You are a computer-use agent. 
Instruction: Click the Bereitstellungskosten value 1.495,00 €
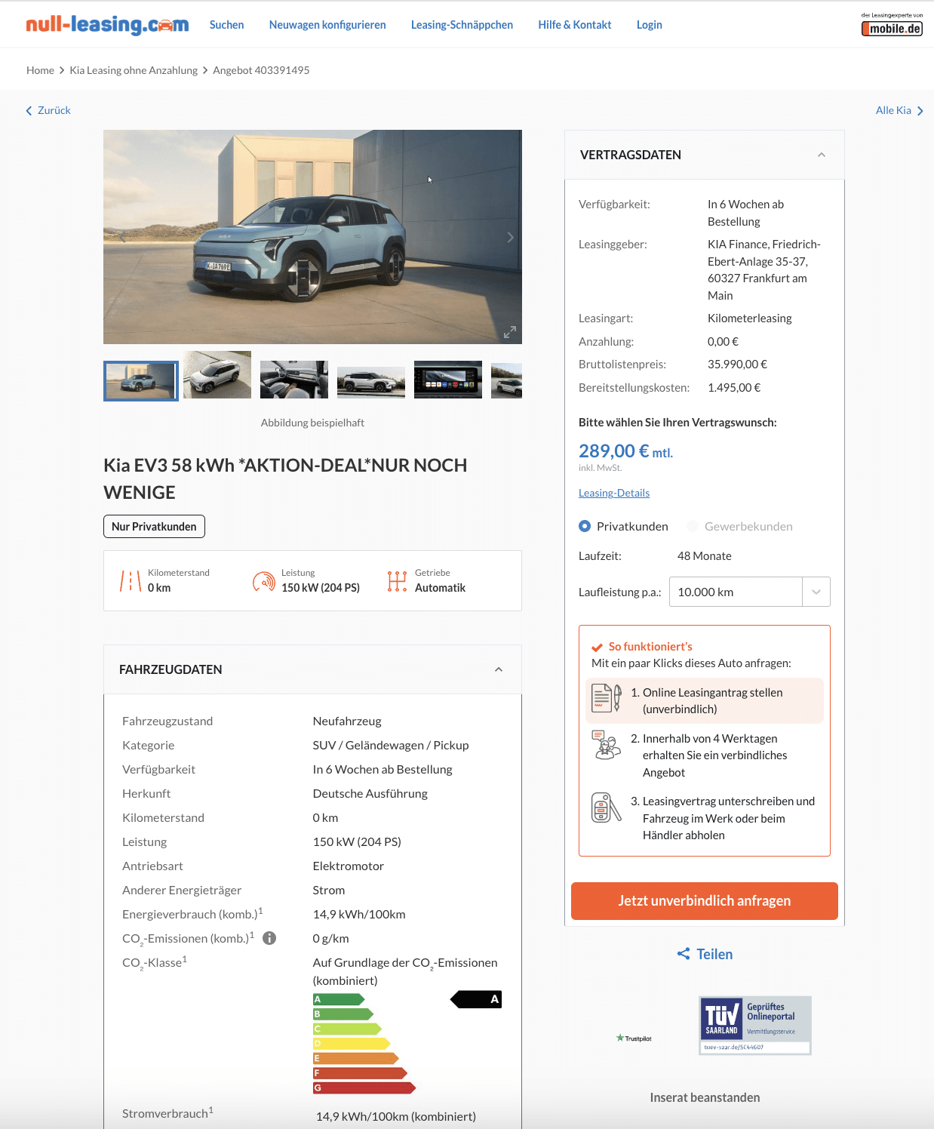734,388
